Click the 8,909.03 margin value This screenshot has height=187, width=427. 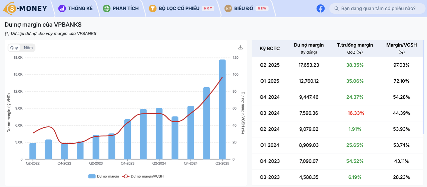click(x=309, y=145)
